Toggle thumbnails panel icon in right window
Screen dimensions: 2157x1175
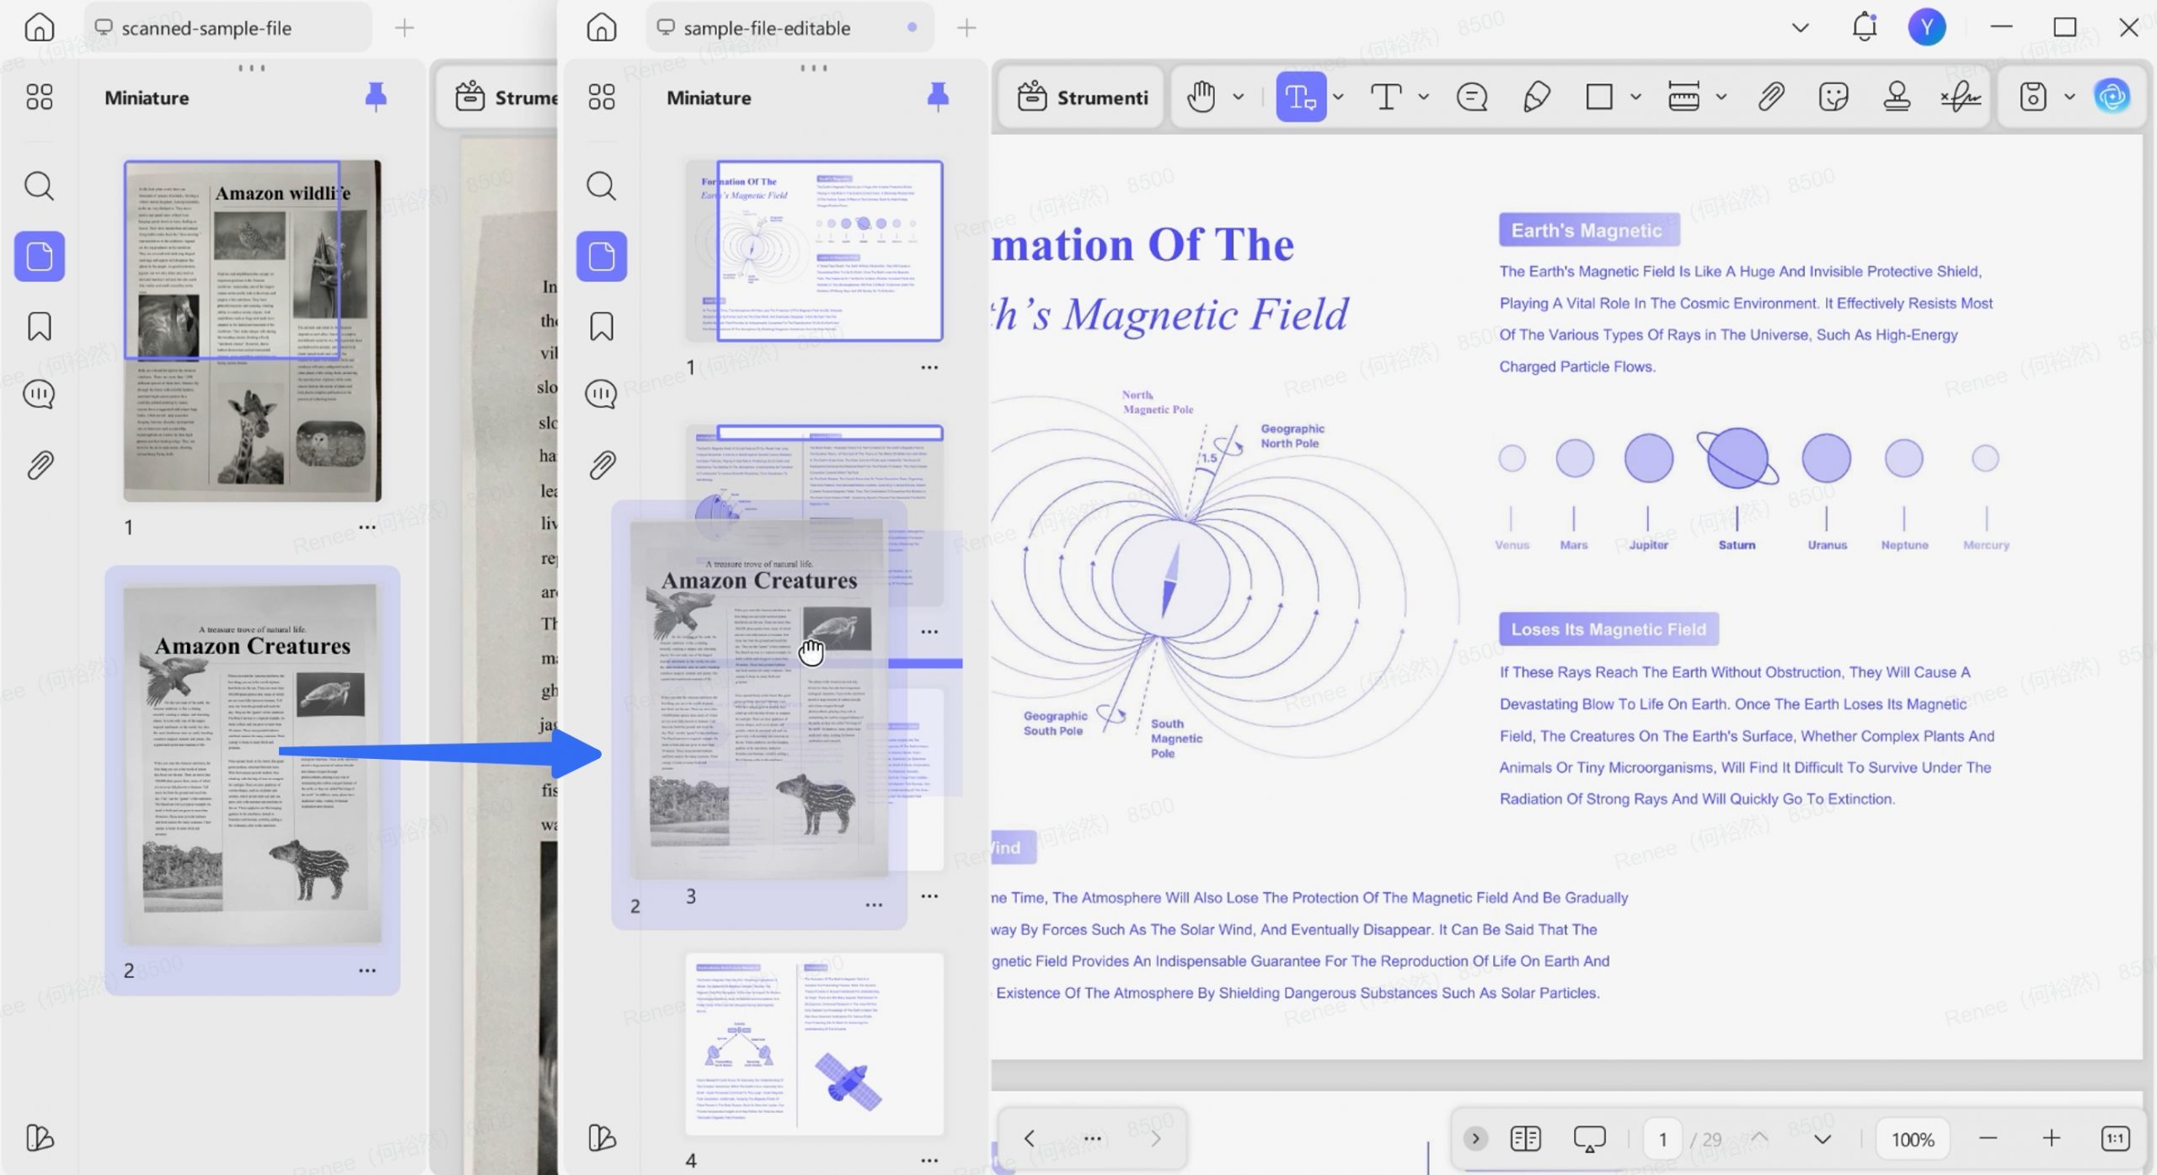point(602,256)
